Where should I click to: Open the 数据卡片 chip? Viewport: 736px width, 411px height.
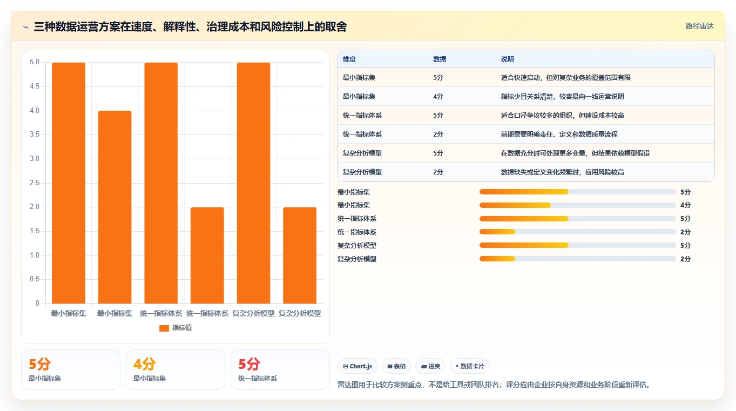(x=470, y=366)
